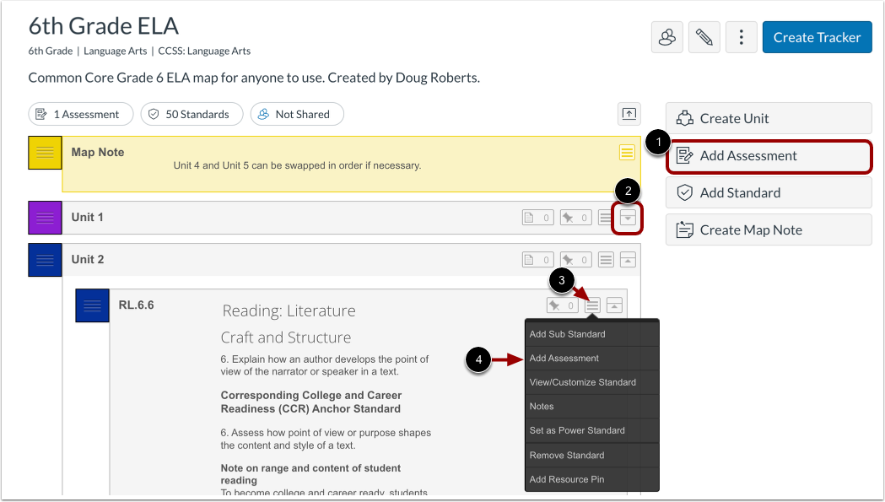The image size is (885, 502).
Task: Click the yellow note icon on the Map Note row
Action: tap(627, 153)
